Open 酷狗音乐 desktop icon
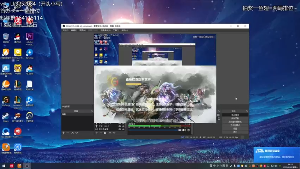Image resolution: width=300 pixels, height=169 pixels. [x=18, y=149]
